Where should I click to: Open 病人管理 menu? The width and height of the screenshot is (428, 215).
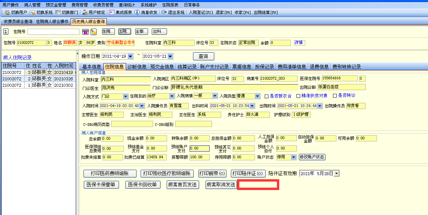tap(32, 5)
